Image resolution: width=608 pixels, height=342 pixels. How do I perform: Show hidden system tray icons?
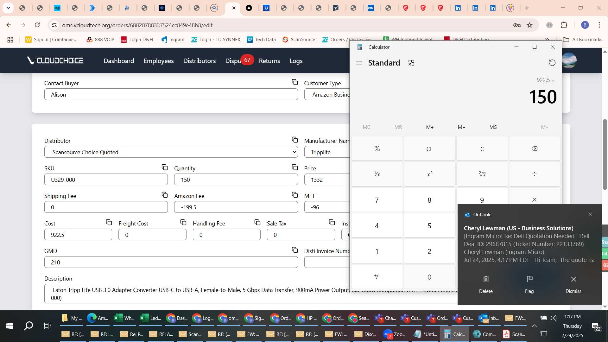tap(534, 326)
